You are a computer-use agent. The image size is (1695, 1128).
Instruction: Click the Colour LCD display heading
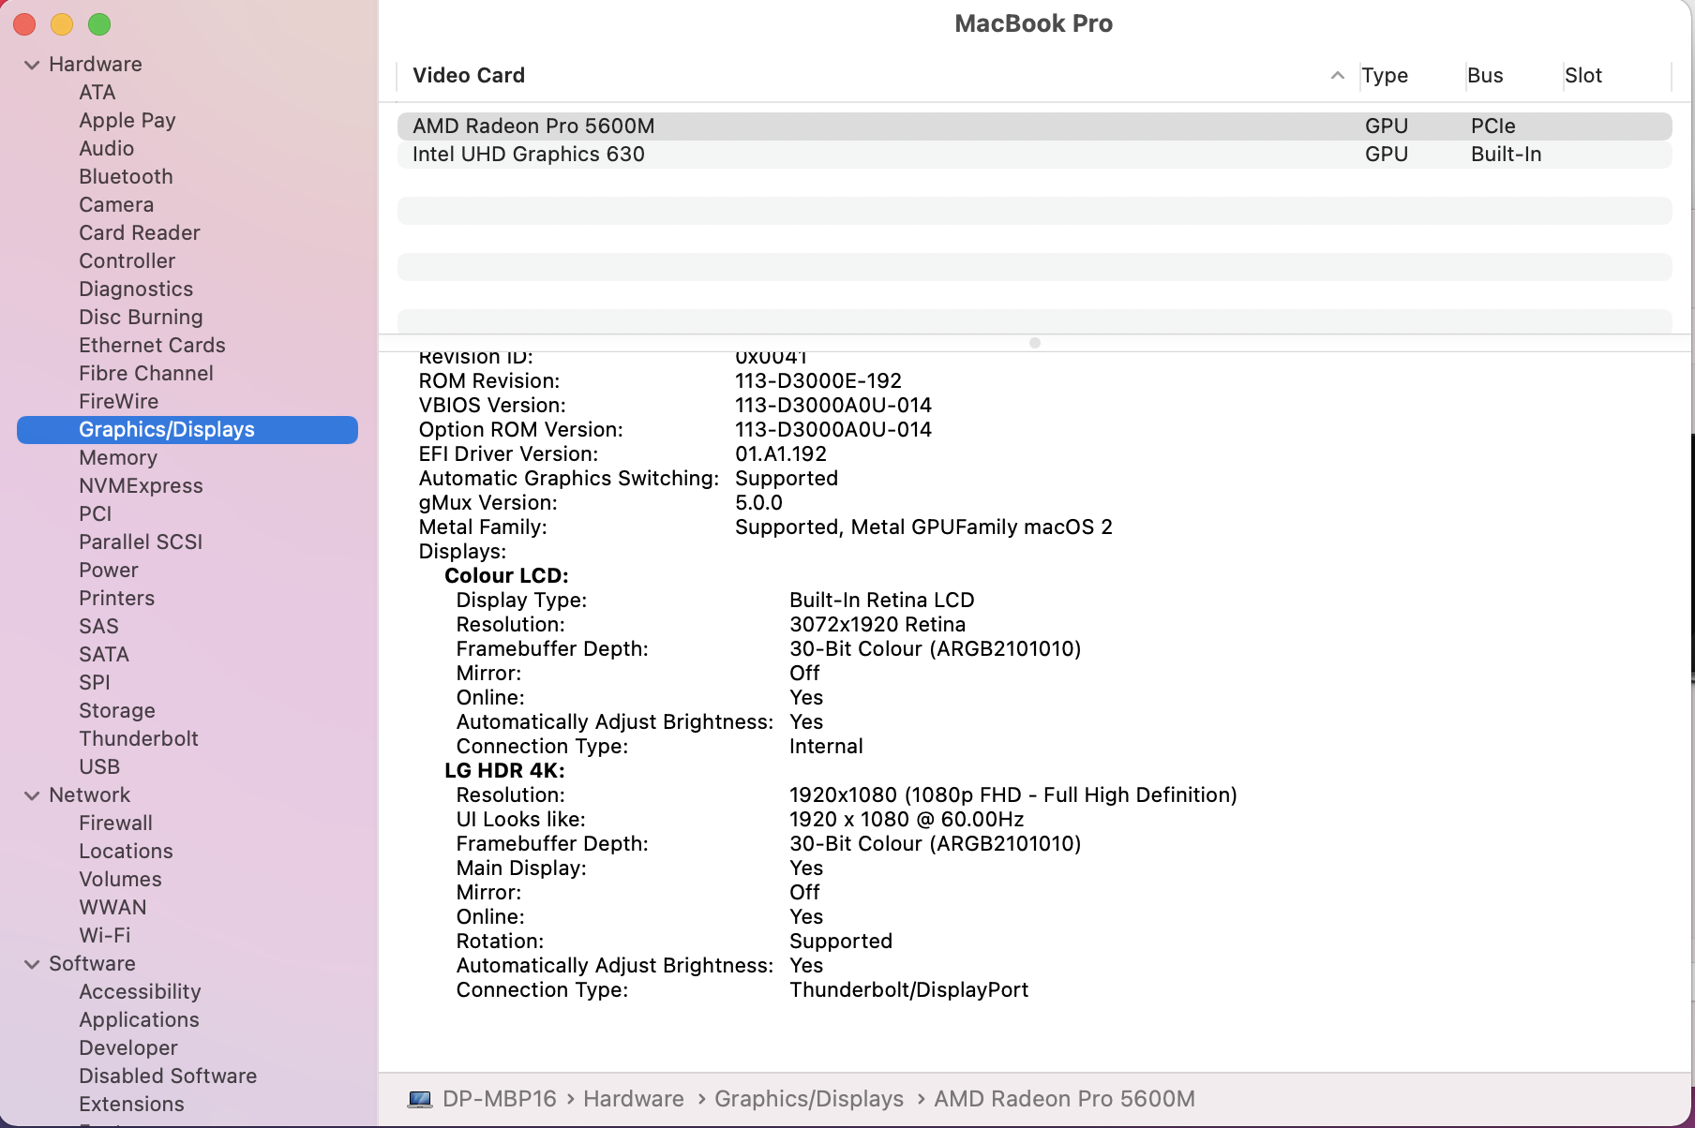click(506, 576)
